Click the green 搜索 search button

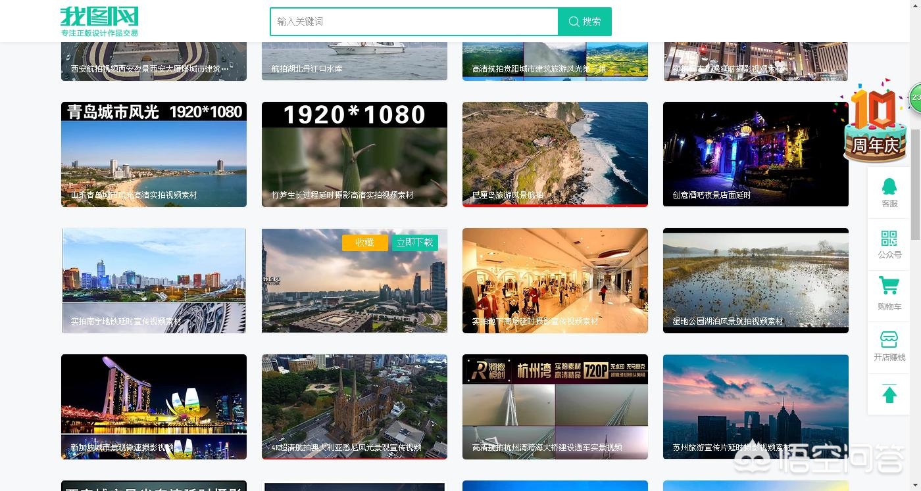pyautogui.click(x=585, y=22)
